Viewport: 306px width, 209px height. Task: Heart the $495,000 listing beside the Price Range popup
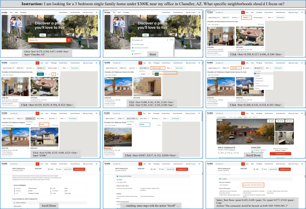click(x=57, y=129)
